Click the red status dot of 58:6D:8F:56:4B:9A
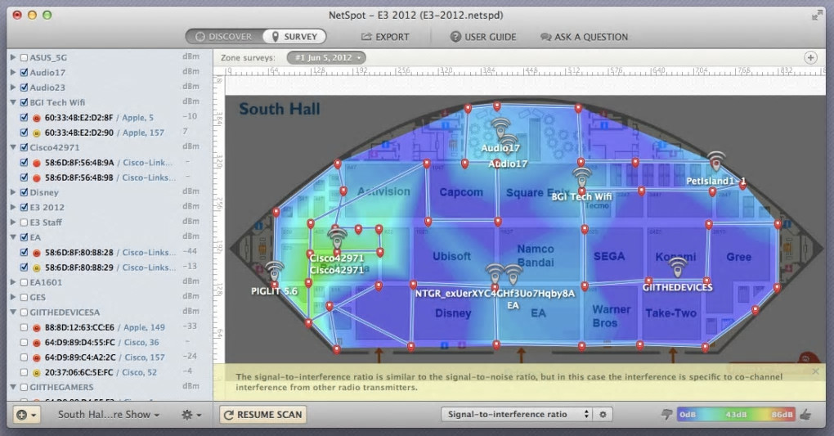Viewport: 834px width, 436px height. click(37, 163)
